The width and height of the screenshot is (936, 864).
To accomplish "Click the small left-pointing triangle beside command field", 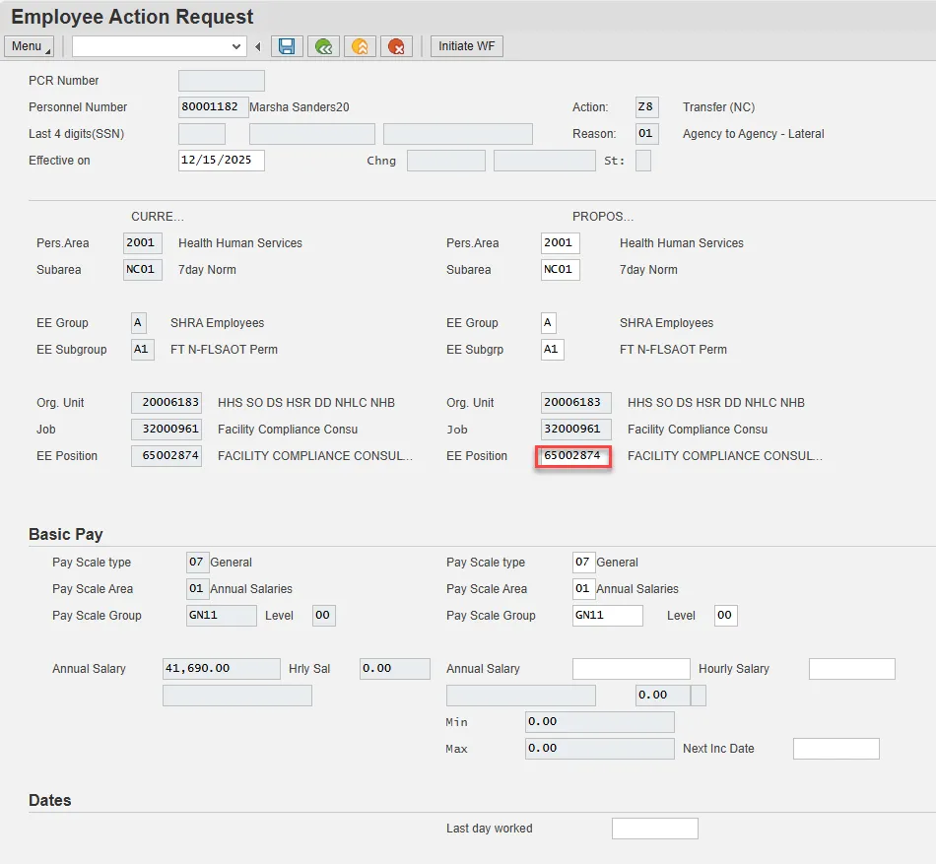I will [258, 46].
